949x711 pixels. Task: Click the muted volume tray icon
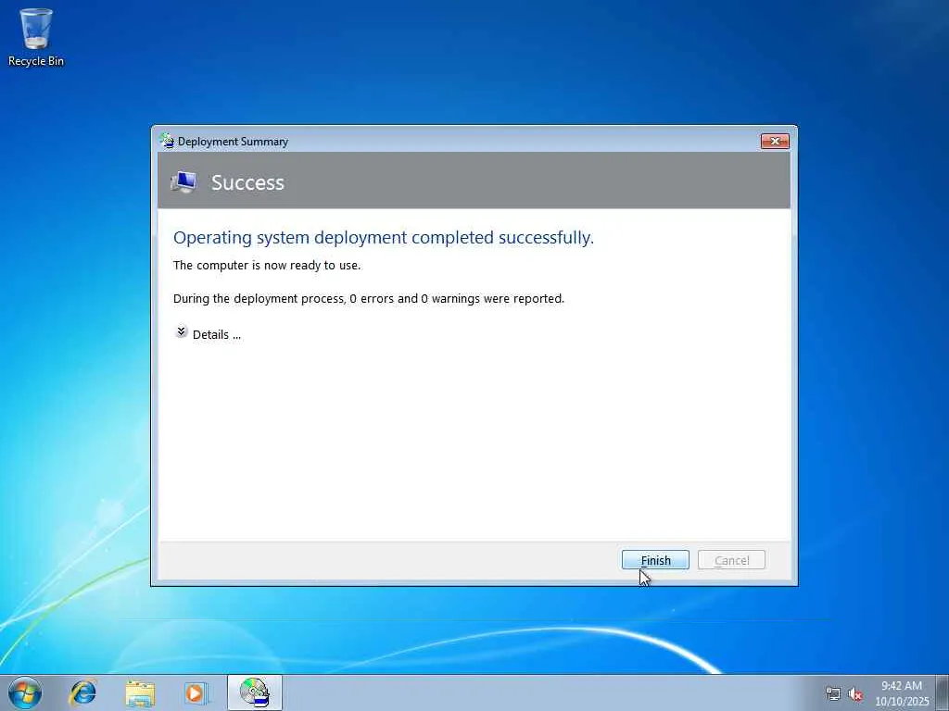855,694
